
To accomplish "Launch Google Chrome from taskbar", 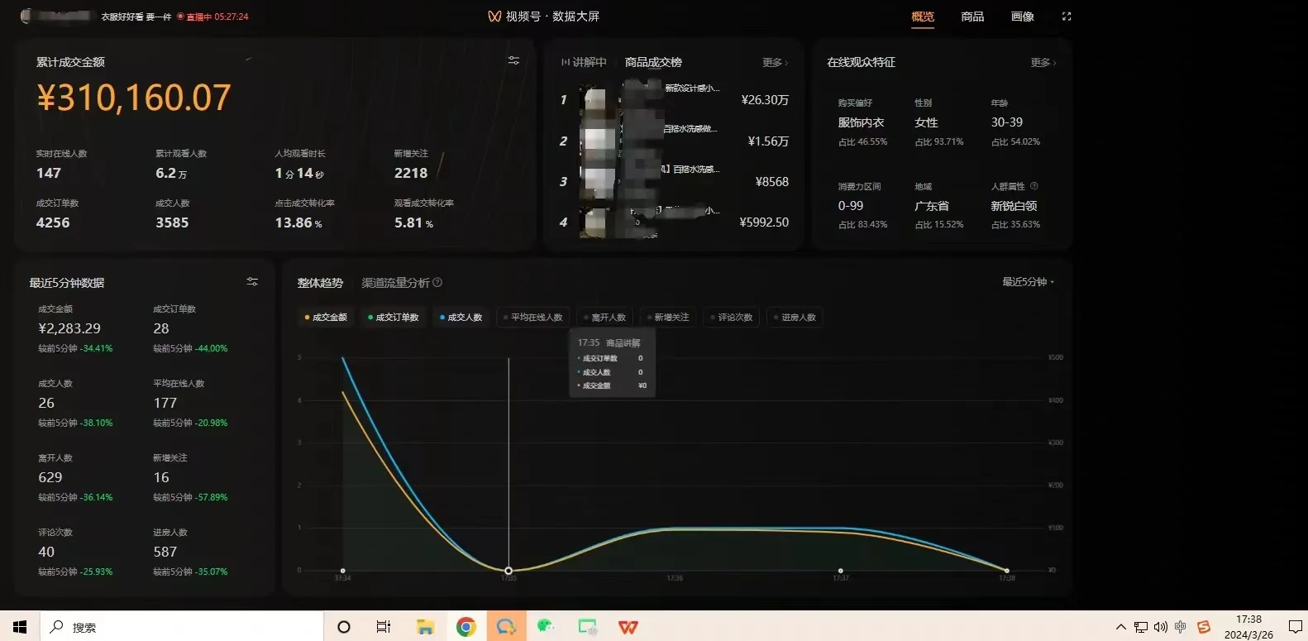I will [x=466, y=627].
